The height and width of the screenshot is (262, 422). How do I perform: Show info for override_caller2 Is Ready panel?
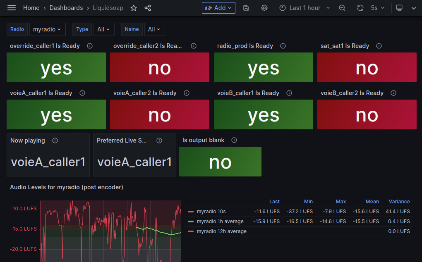click(194, 46)
